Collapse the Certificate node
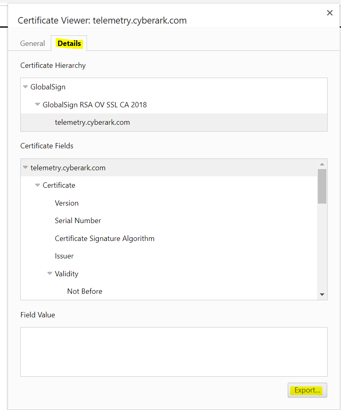Image resolution: width=341 pixels, height=410 pixels. (x=37, y=185)
